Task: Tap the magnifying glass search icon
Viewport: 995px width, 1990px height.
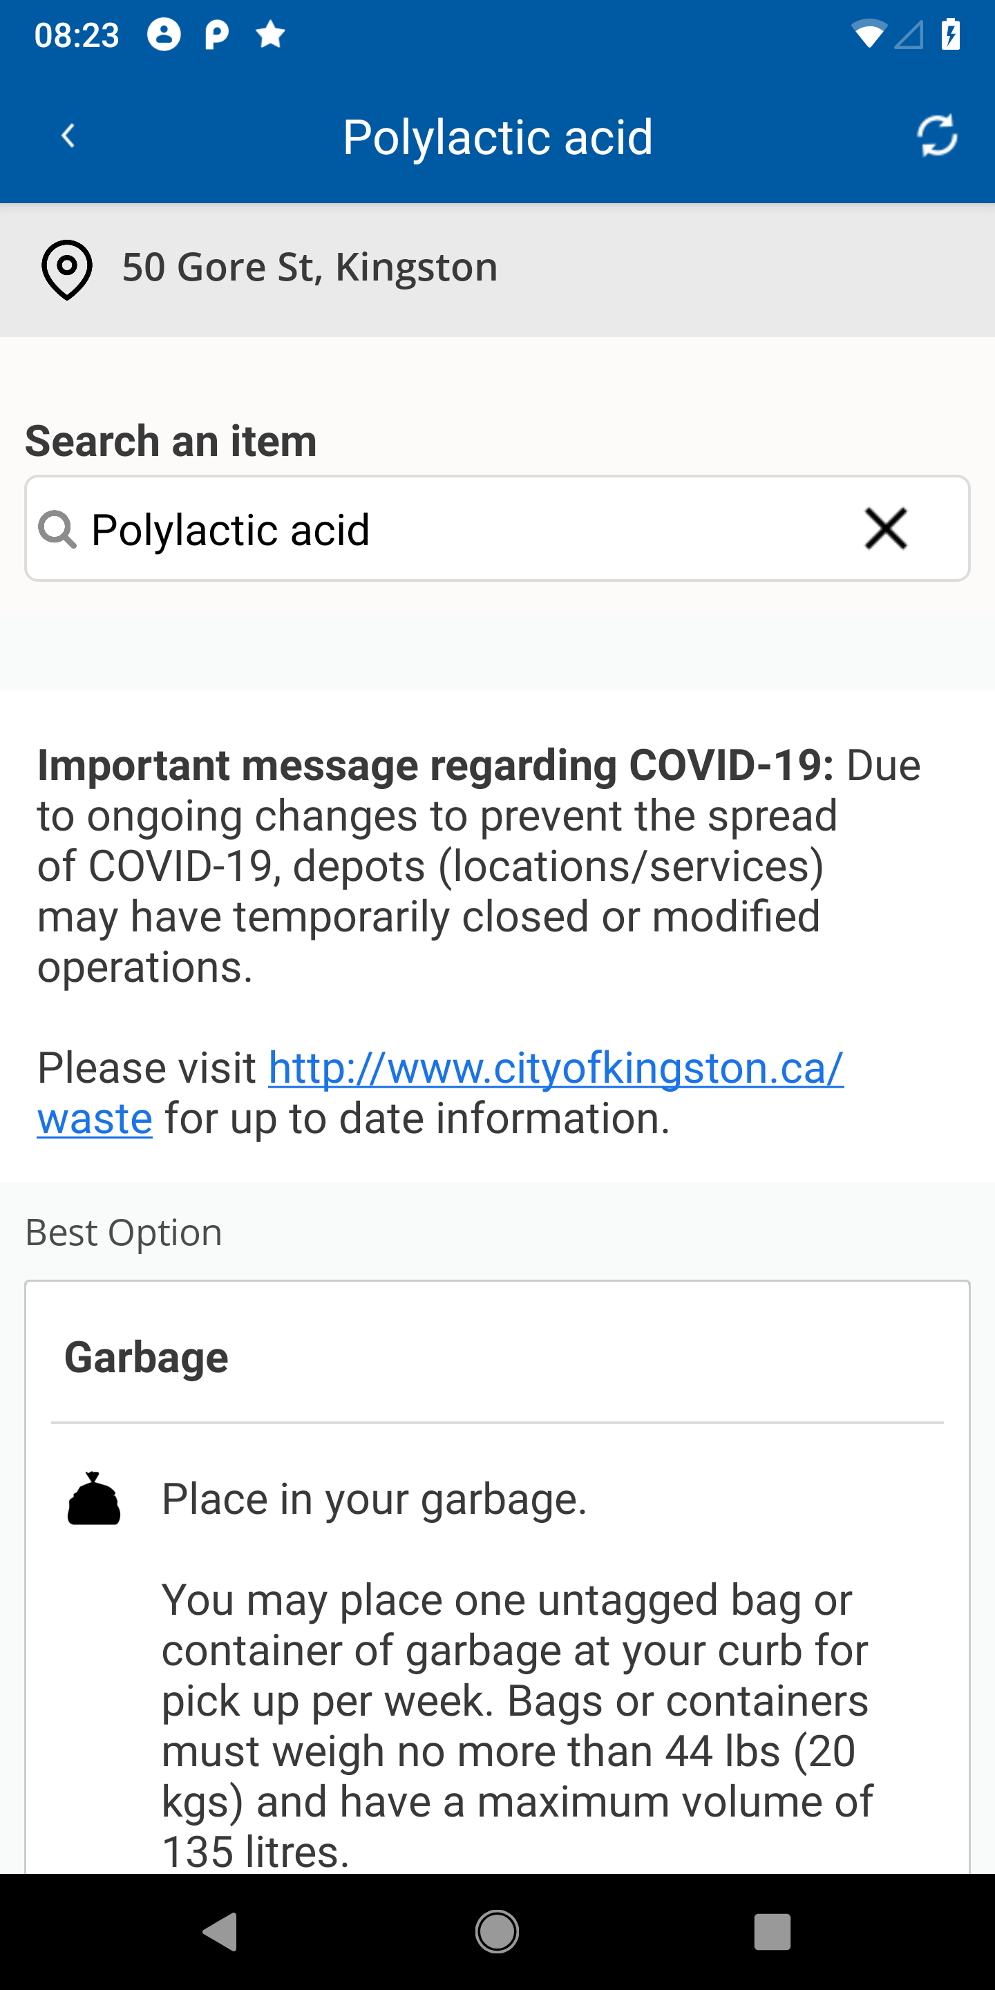Action: coord(58,529)
